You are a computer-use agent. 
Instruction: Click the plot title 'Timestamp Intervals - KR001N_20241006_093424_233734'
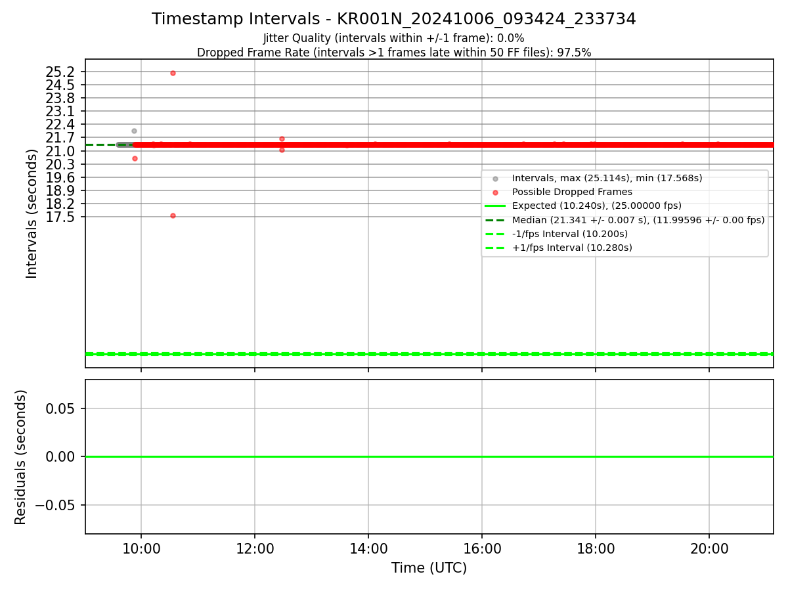coord(394,19)
